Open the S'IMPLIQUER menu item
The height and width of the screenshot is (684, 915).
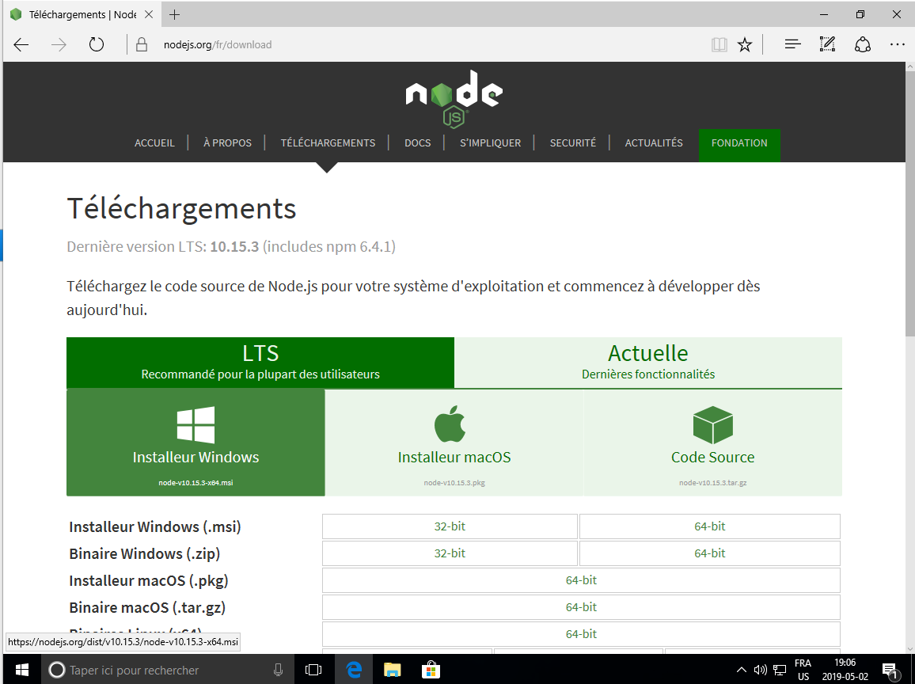click(x=490, y=143)
